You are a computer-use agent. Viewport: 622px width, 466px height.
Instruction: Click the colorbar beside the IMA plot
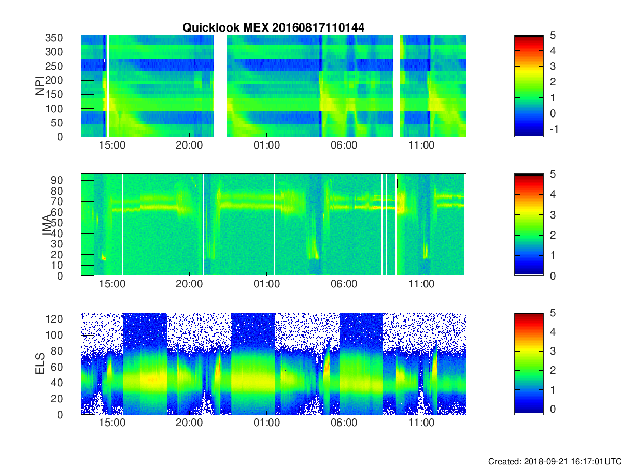pyautogui.click(x=529, y=225)
